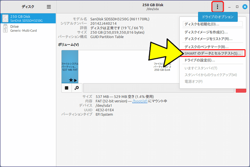The width and height of the screenshot is (250, 167).
Task: Click the three-dot drive options button
Action: point(217,7)
